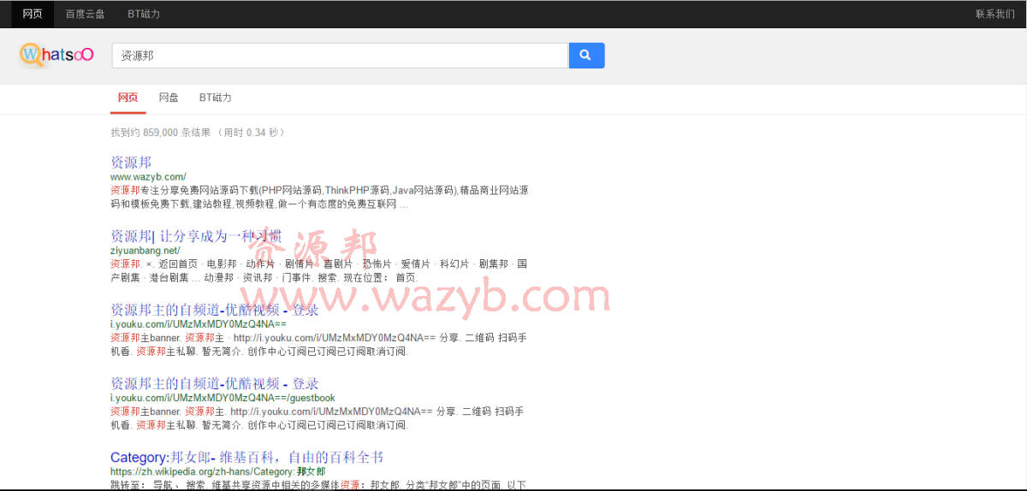Switch to the BT磁力 results tab
Viewport: 1027px width, 491px height.
pos(216,98)
